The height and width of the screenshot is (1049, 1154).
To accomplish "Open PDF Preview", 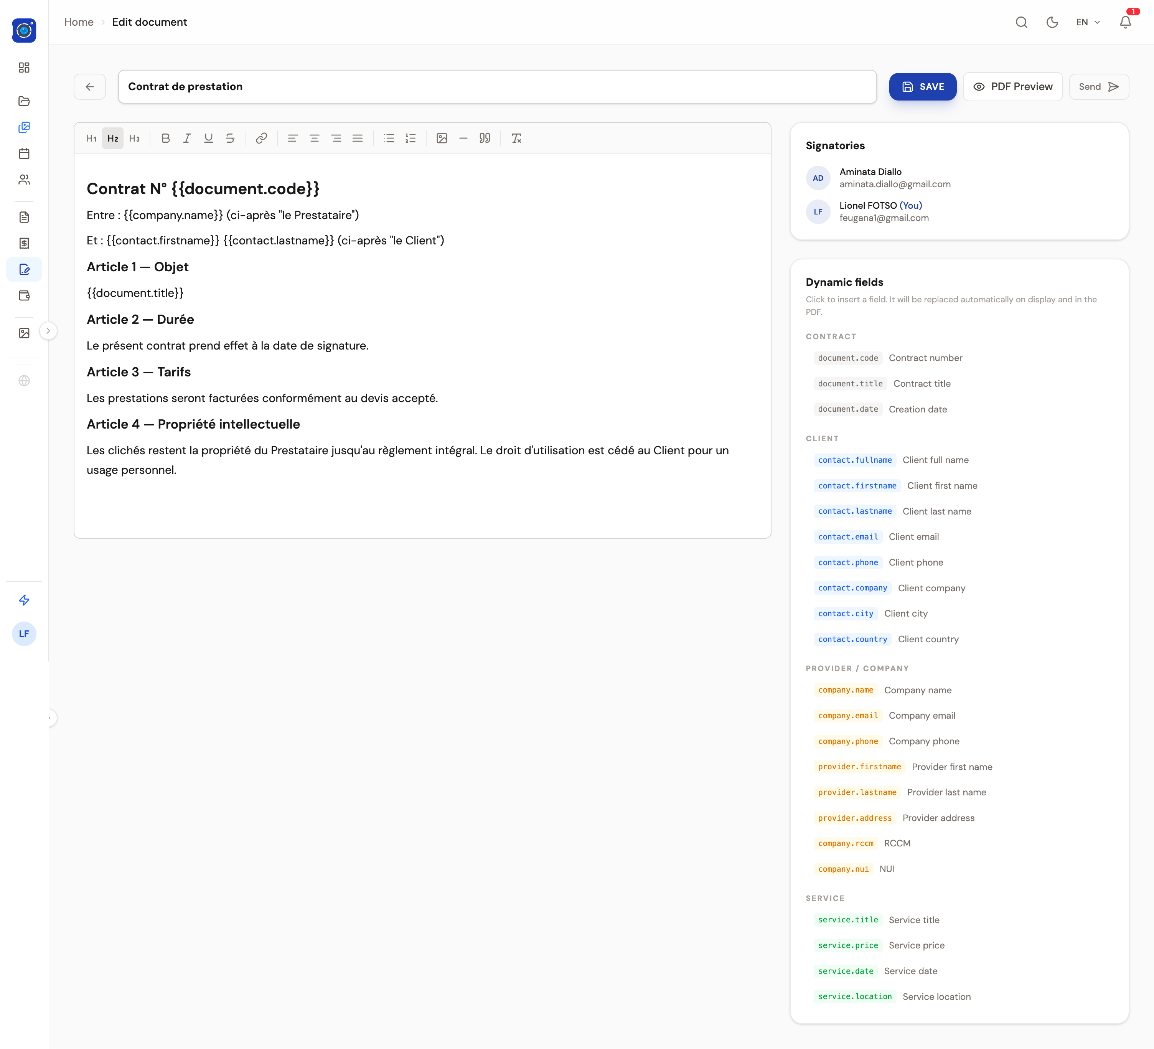I will point(1012,86).
